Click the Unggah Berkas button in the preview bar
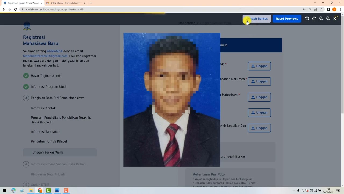 257,19
